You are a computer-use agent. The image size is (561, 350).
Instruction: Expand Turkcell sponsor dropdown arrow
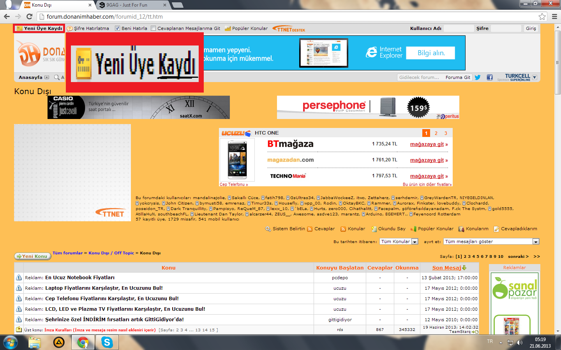coord(535,77)
